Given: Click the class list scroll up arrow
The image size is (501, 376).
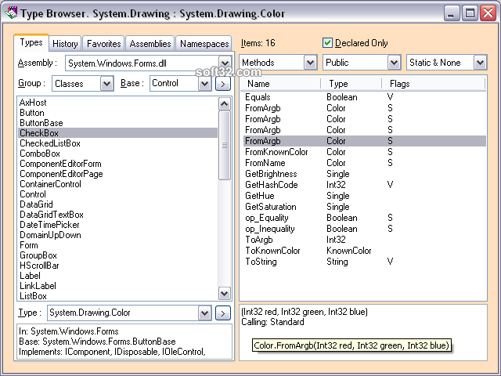Looking at the screenshot, I should [225, 104].
